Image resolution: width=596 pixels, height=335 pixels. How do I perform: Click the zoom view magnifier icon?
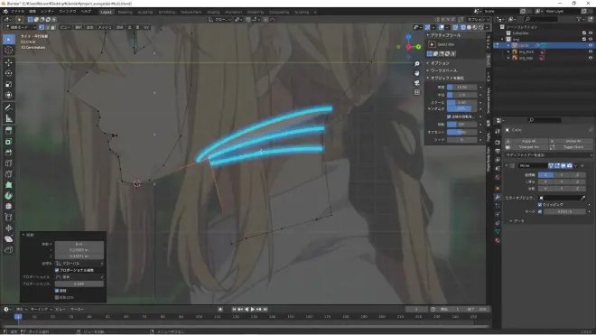pos(417,64)
